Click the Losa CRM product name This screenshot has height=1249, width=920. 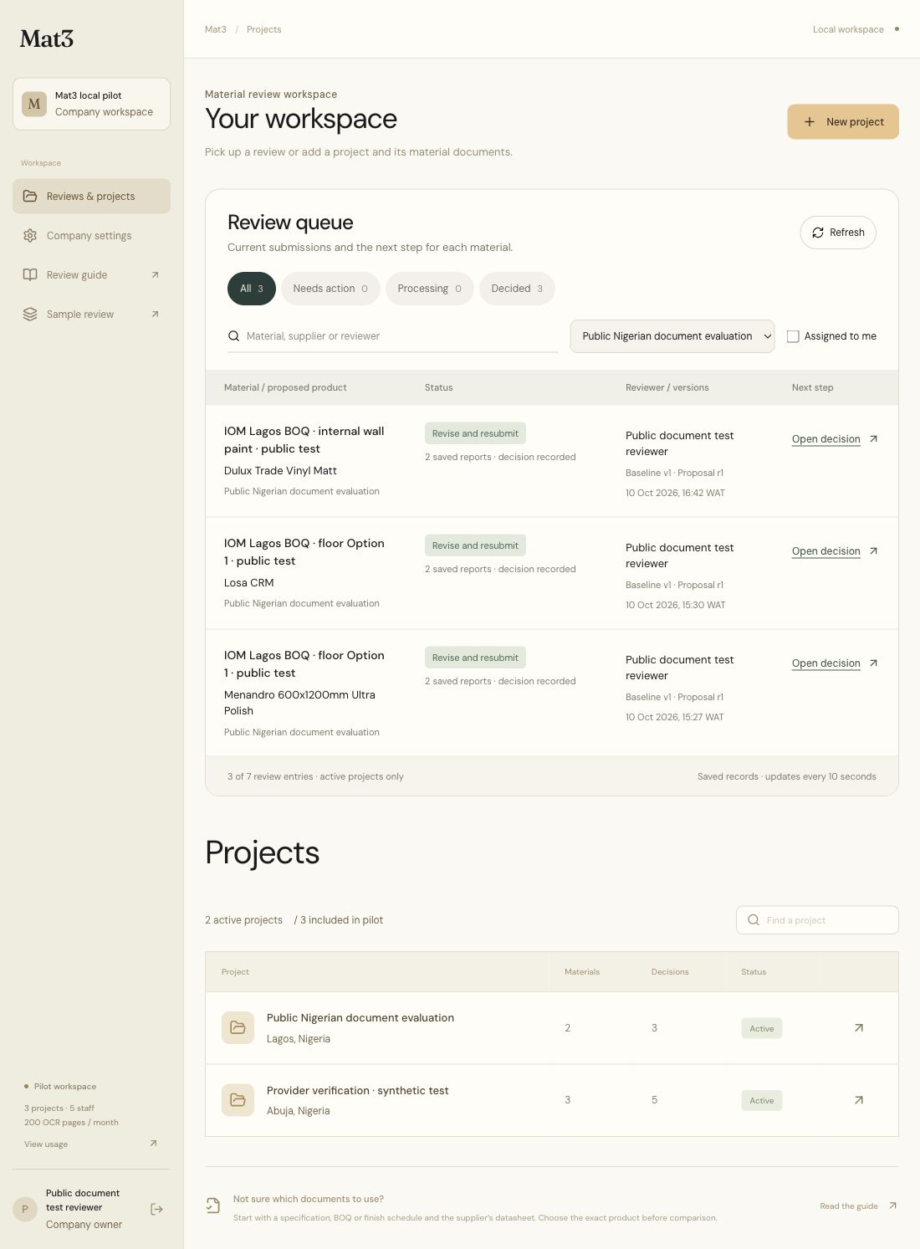coord(249,582)
